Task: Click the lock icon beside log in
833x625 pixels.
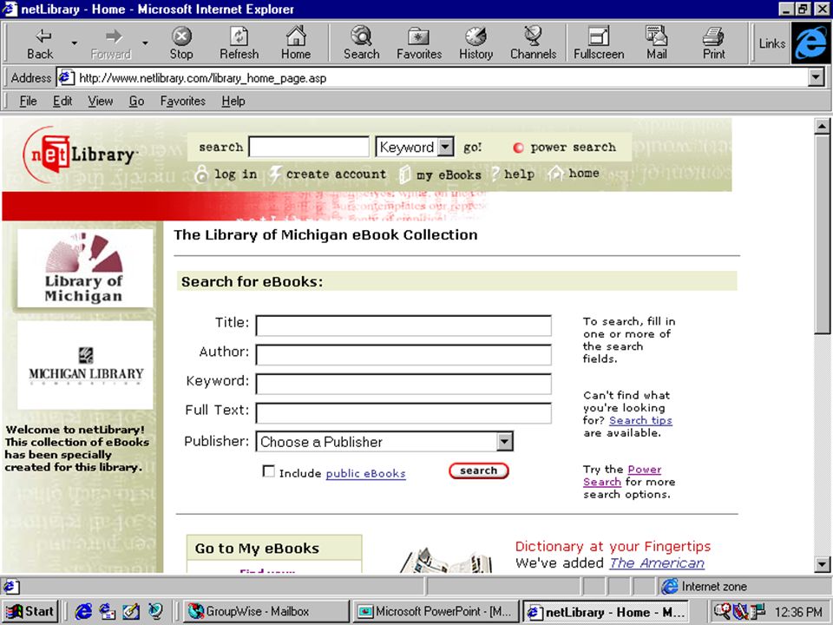Action: tap(201, 174)
